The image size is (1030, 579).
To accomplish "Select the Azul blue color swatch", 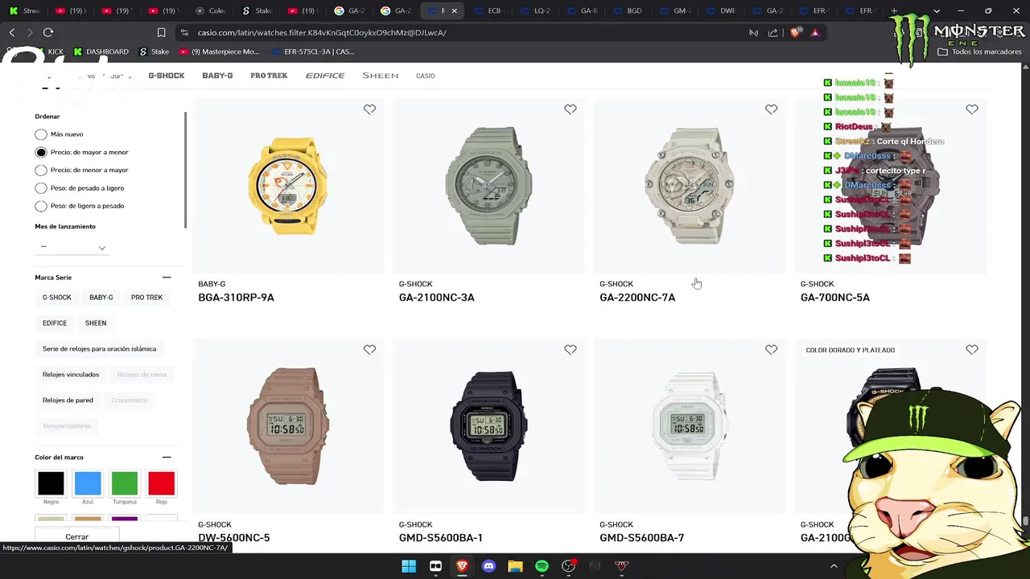I will (88, 483).
